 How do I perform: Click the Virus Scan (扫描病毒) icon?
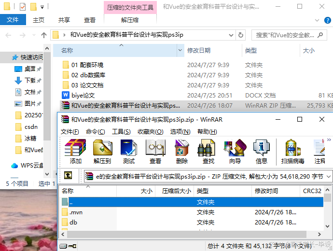293,151
